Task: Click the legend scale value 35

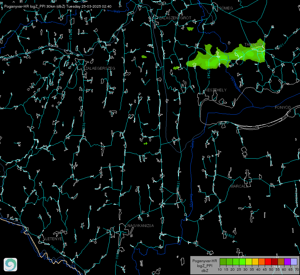Action: pyautogui.click(x=252, y=269)
